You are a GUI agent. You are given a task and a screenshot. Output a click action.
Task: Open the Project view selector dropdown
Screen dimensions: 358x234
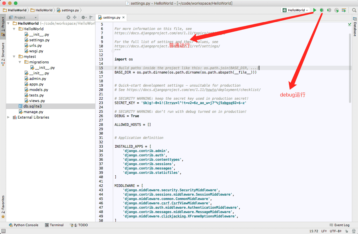(23, 17)
